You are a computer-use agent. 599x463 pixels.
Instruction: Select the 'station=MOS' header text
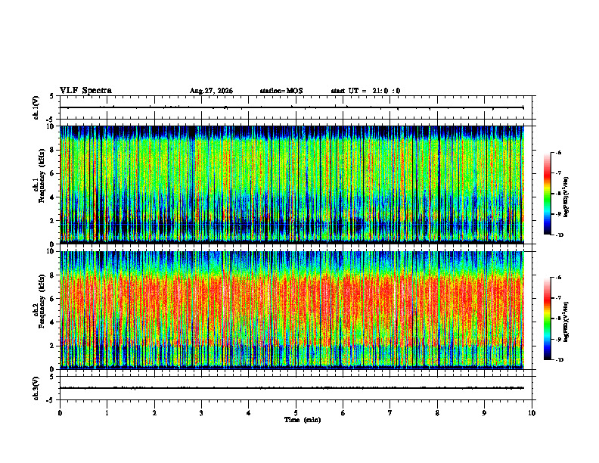point(281,91)
